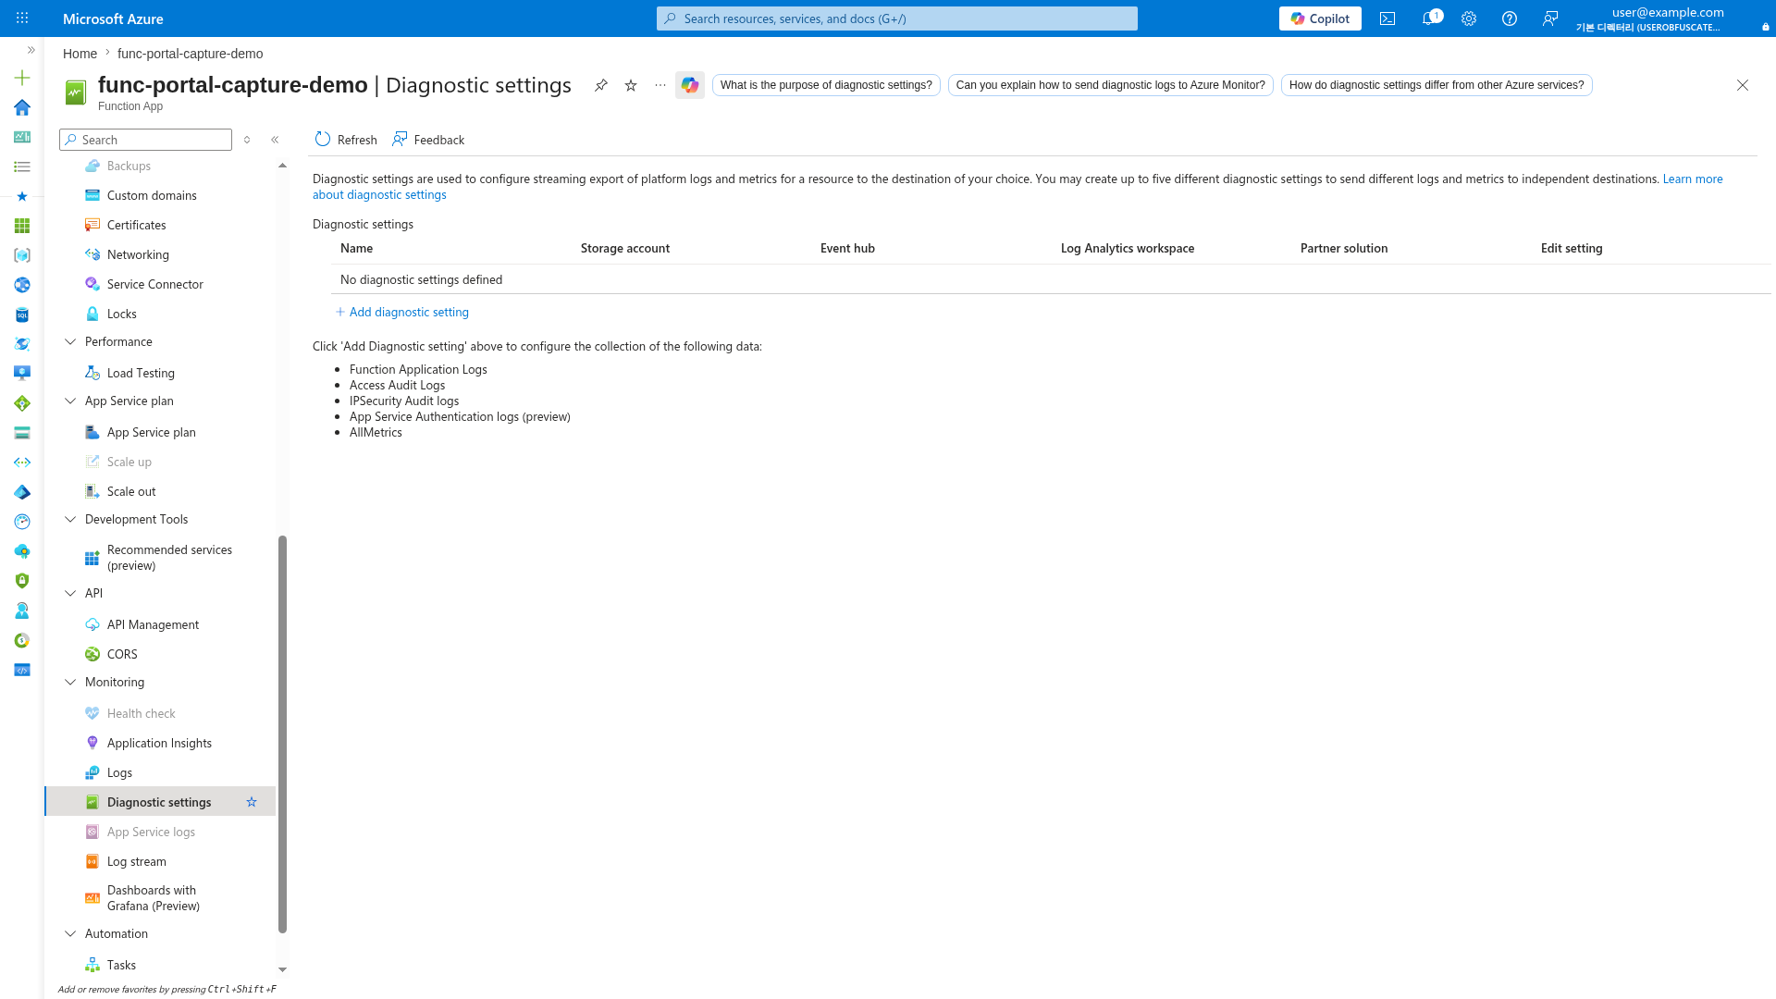Open All services list icon
This screenshot has height=999, width=1776.
[22, 166]
